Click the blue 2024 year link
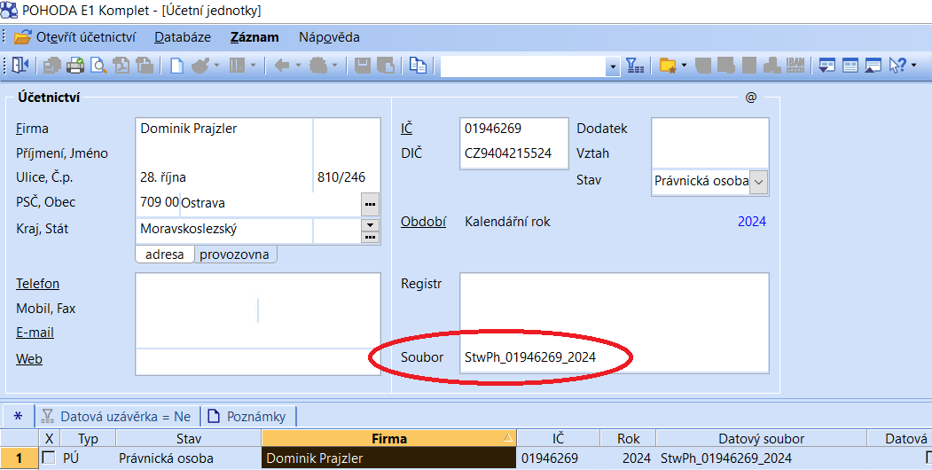Screen dimensions: 932x470 tap(752, 222)
